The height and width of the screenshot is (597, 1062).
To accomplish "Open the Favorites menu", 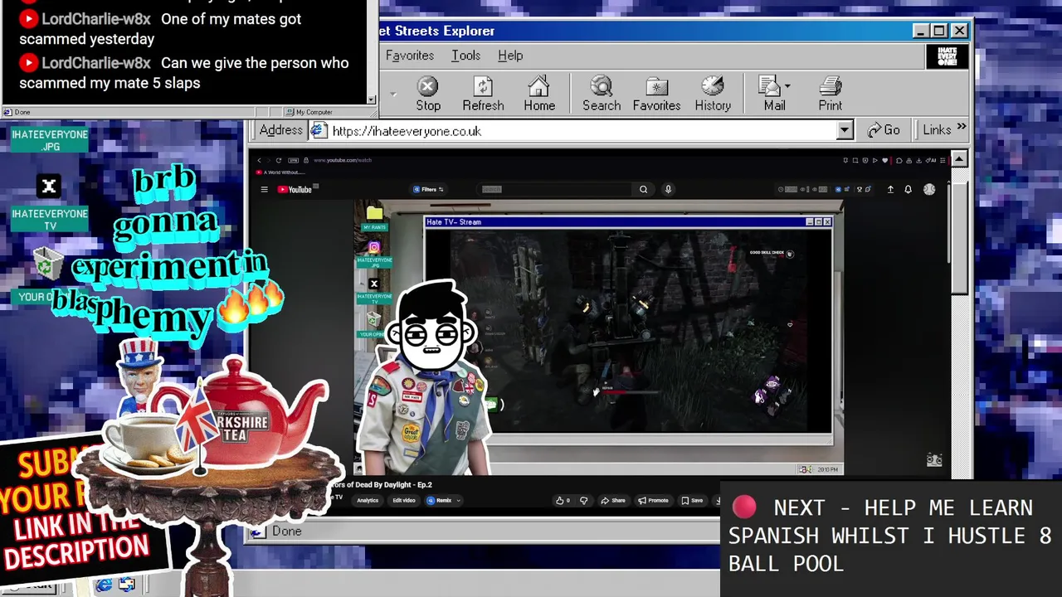I will (x=410, y=56).
